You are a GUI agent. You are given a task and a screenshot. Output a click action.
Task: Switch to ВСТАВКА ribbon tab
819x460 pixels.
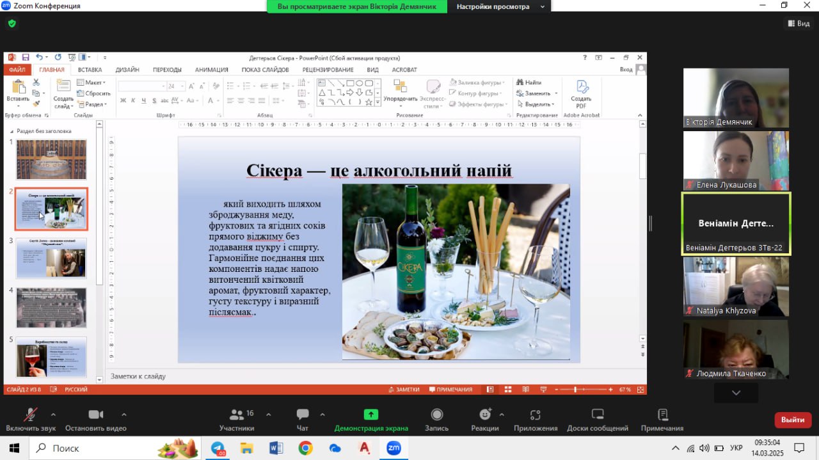(90, 70)
